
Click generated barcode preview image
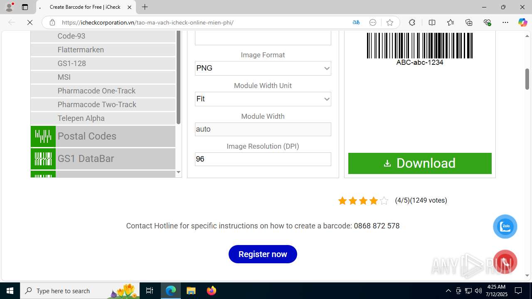(420, 49)
